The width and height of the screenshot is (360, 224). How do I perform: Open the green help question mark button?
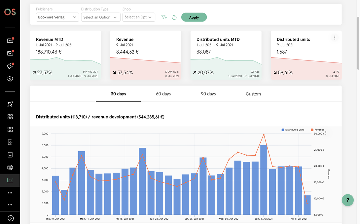pyautogui.click(x=347, y=200)
